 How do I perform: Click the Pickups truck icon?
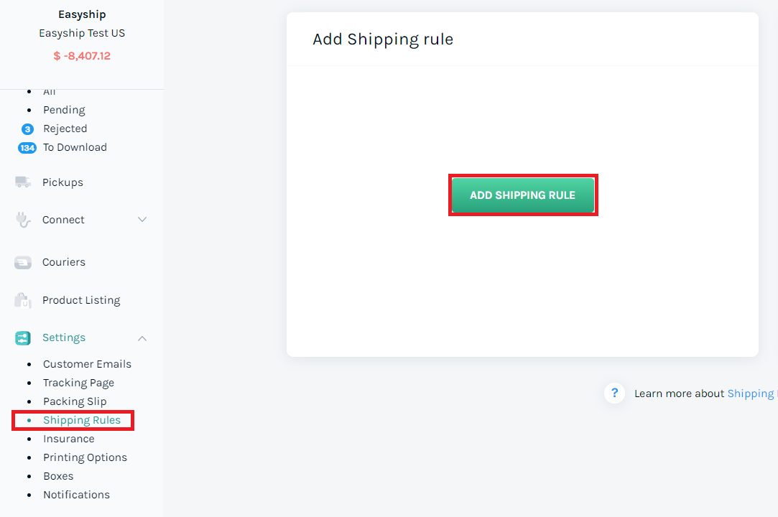(x=23, y=182)
